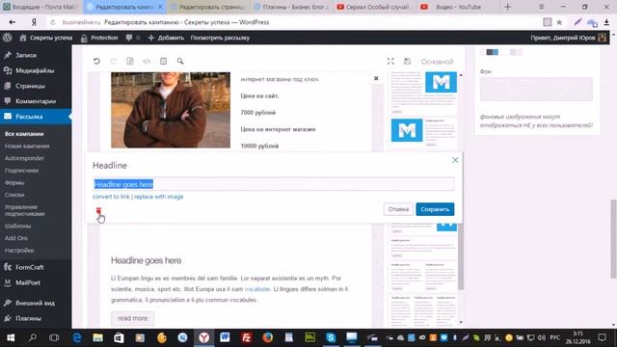Open the Рассылка sidebar menu
This screenshot has height=347, width=617.
click(36, 117)
